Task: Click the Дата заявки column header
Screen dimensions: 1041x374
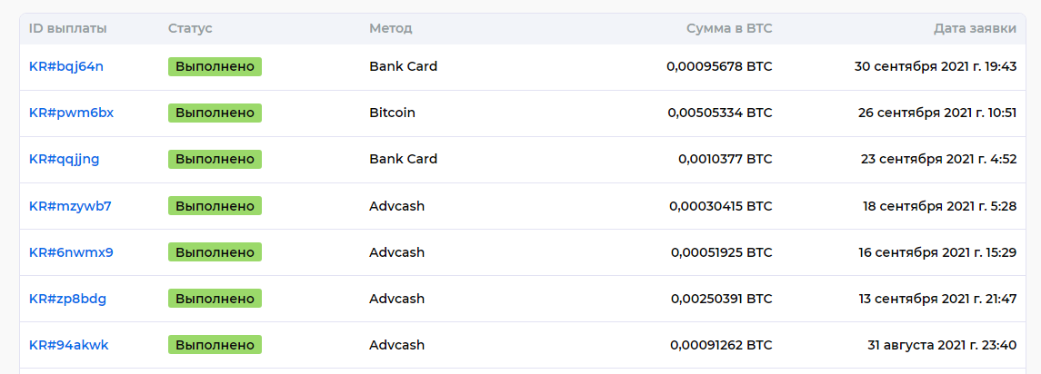Action: tap(976, 28)
